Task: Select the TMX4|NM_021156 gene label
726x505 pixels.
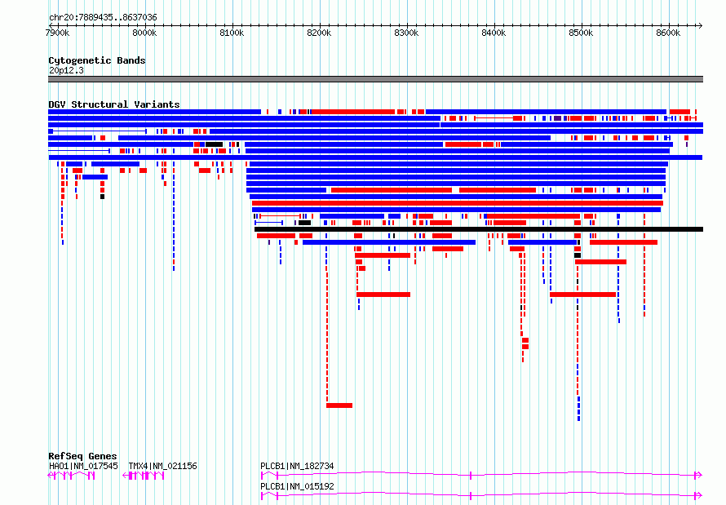Action: [x=162, y=466]
